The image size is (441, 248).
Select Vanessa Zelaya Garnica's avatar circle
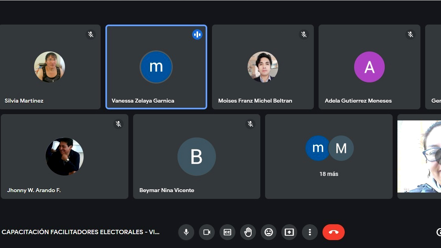click(156, 67)
